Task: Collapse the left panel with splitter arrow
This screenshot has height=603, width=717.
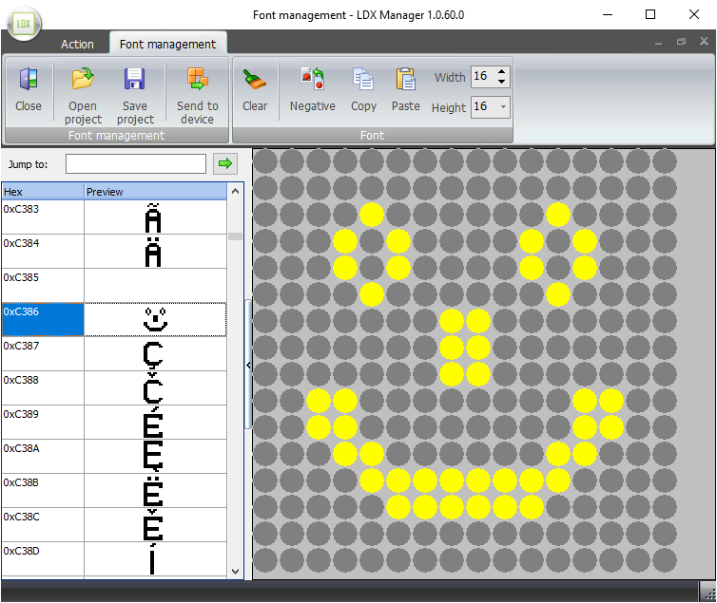Action: coord(248,365)
